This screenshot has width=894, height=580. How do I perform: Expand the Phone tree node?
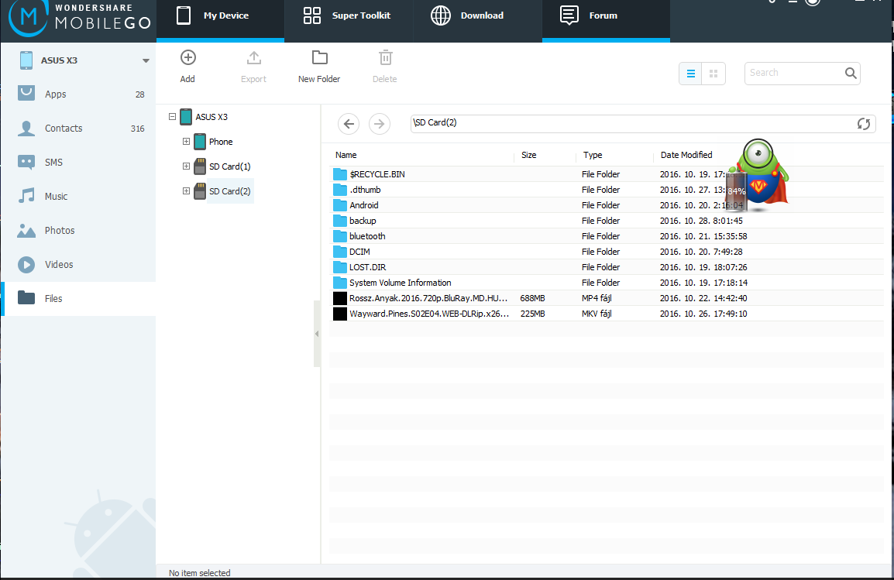186,141
